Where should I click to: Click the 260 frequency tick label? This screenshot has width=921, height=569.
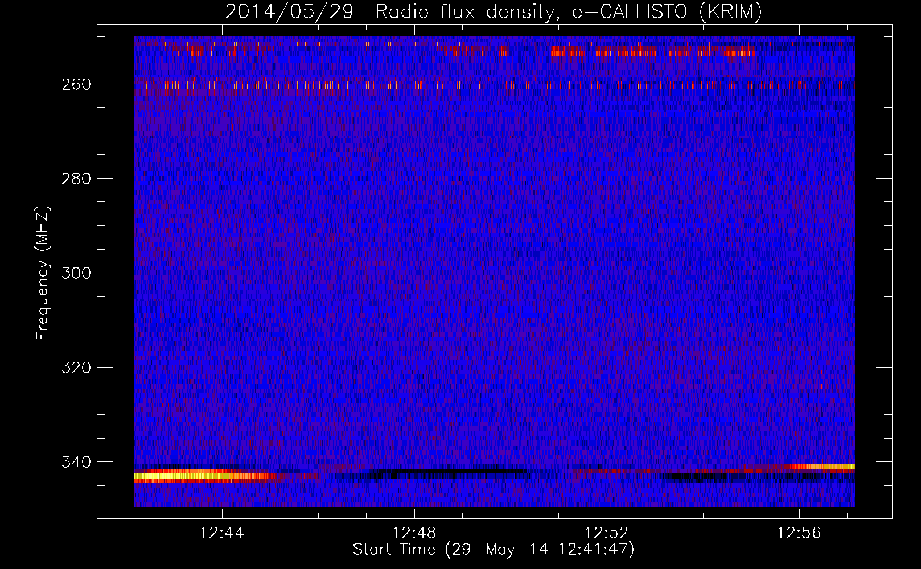pyautogui.click(x=76, y=84)
